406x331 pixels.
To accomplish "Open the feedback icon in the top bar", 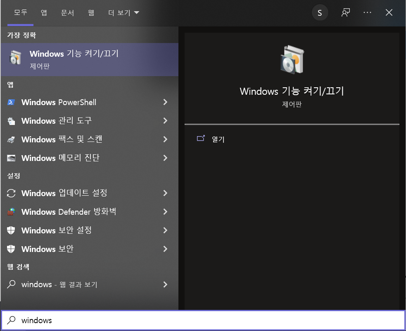I will (345, 12).
